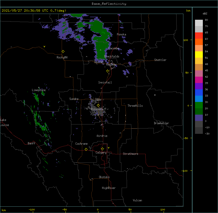Click the 100 tick on the right axis

tap(186, 40)
